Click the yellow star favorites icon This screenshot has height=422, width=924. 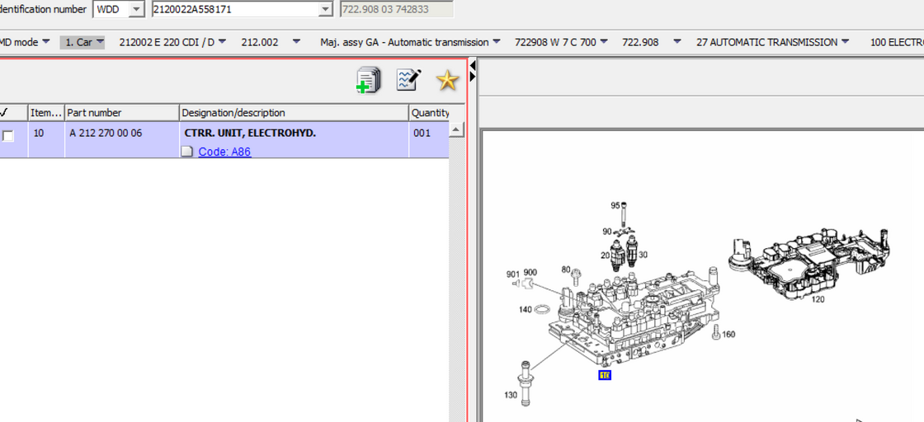tap(446, 80)
